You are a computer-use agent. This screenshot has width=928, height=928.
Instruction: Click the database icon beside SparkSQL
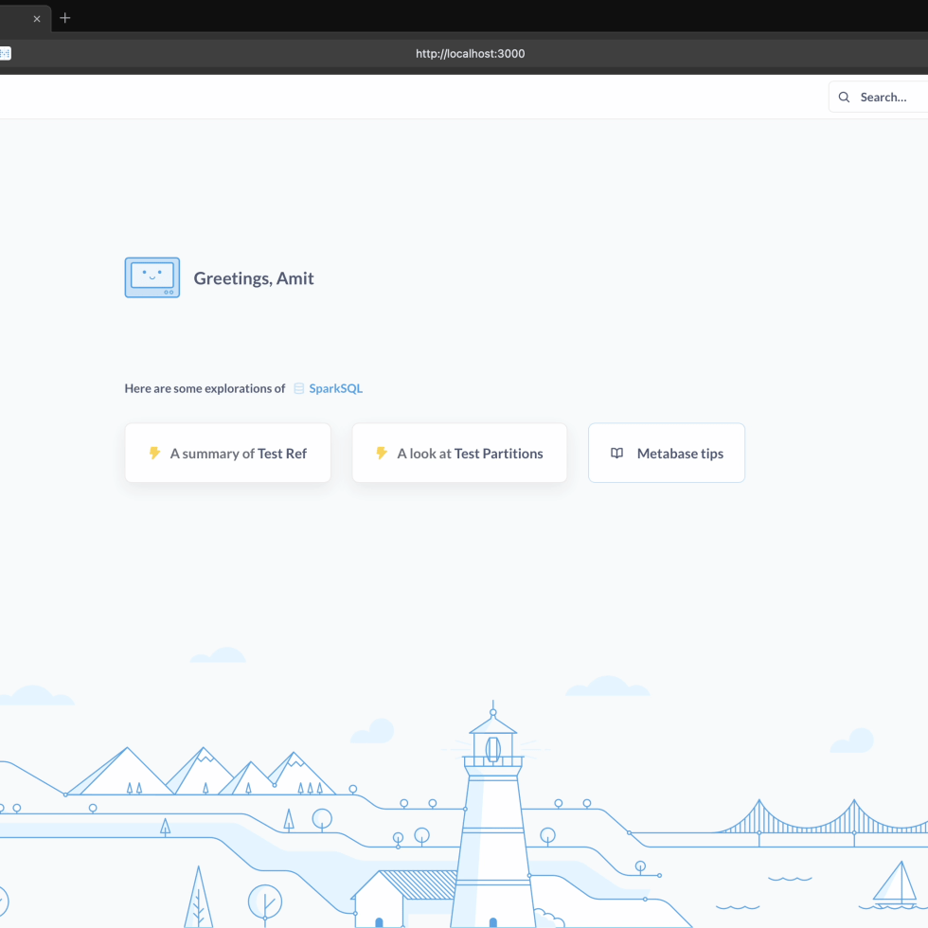(299, 388)
